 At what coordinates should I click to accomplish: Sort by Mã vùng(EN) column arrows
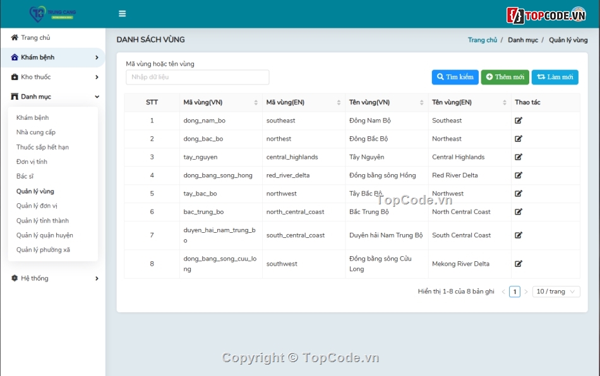(339, 102)
